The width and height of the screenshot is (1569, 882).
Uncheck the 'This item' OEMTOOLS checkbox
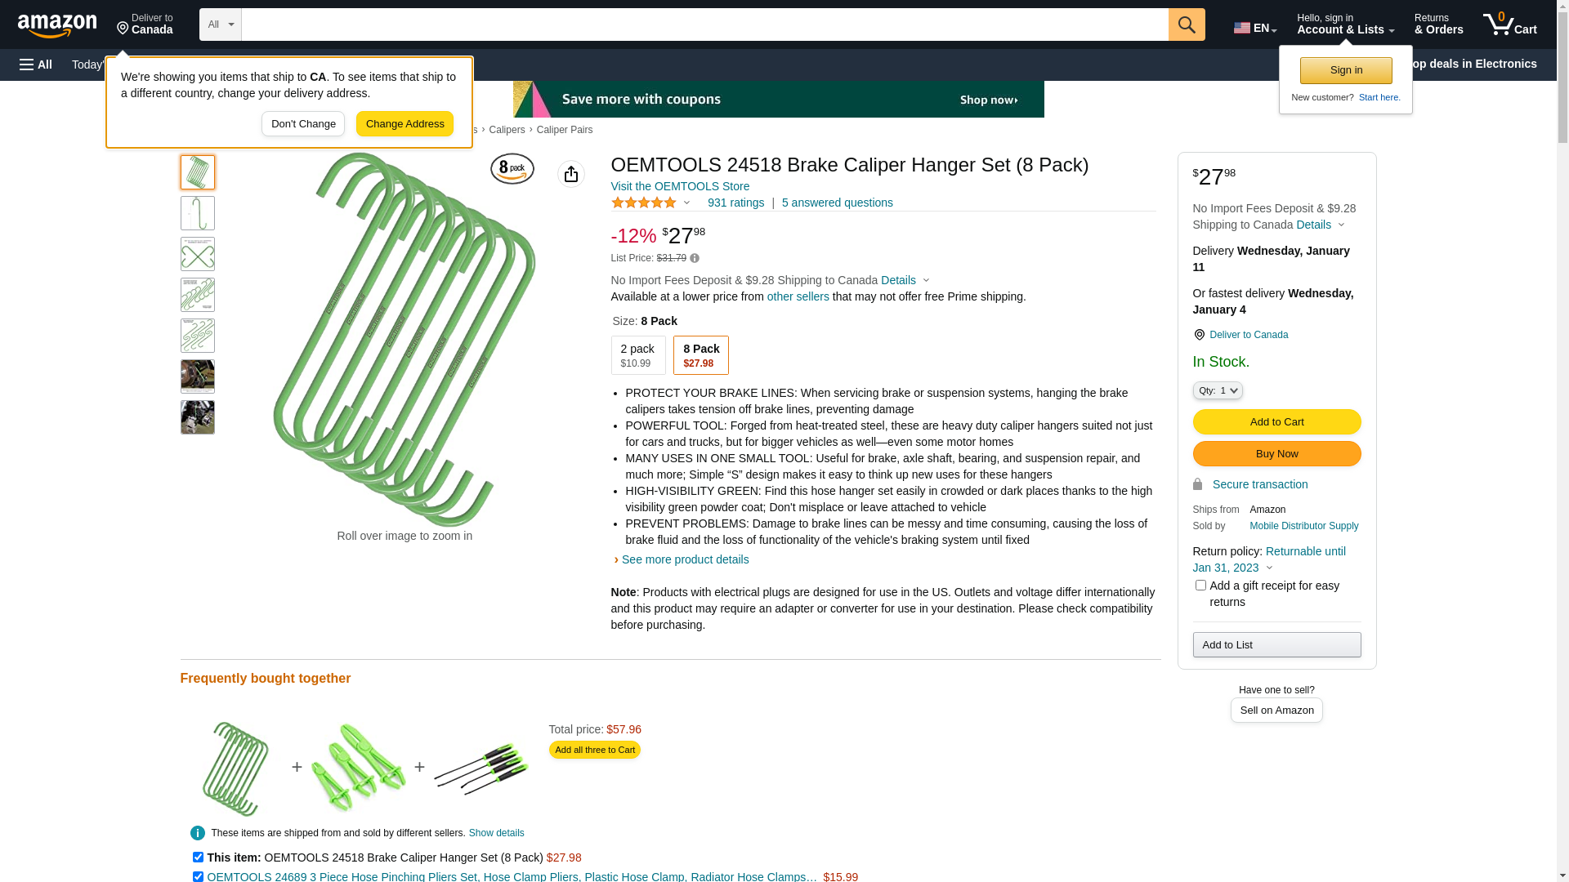point(198,857)
